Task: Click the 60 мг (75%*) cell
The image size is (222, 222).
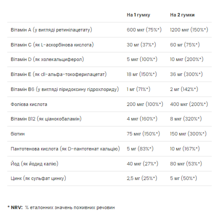Action: click(x=185, y=45)
